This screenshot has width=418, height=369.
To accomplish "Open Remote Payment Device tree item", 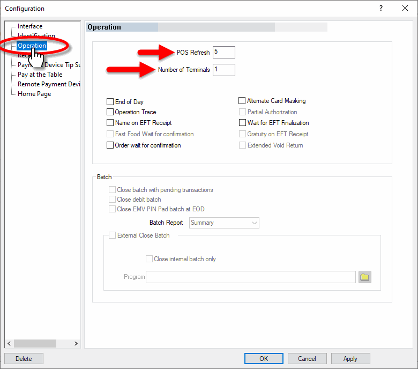I will [x=49, y=84].
